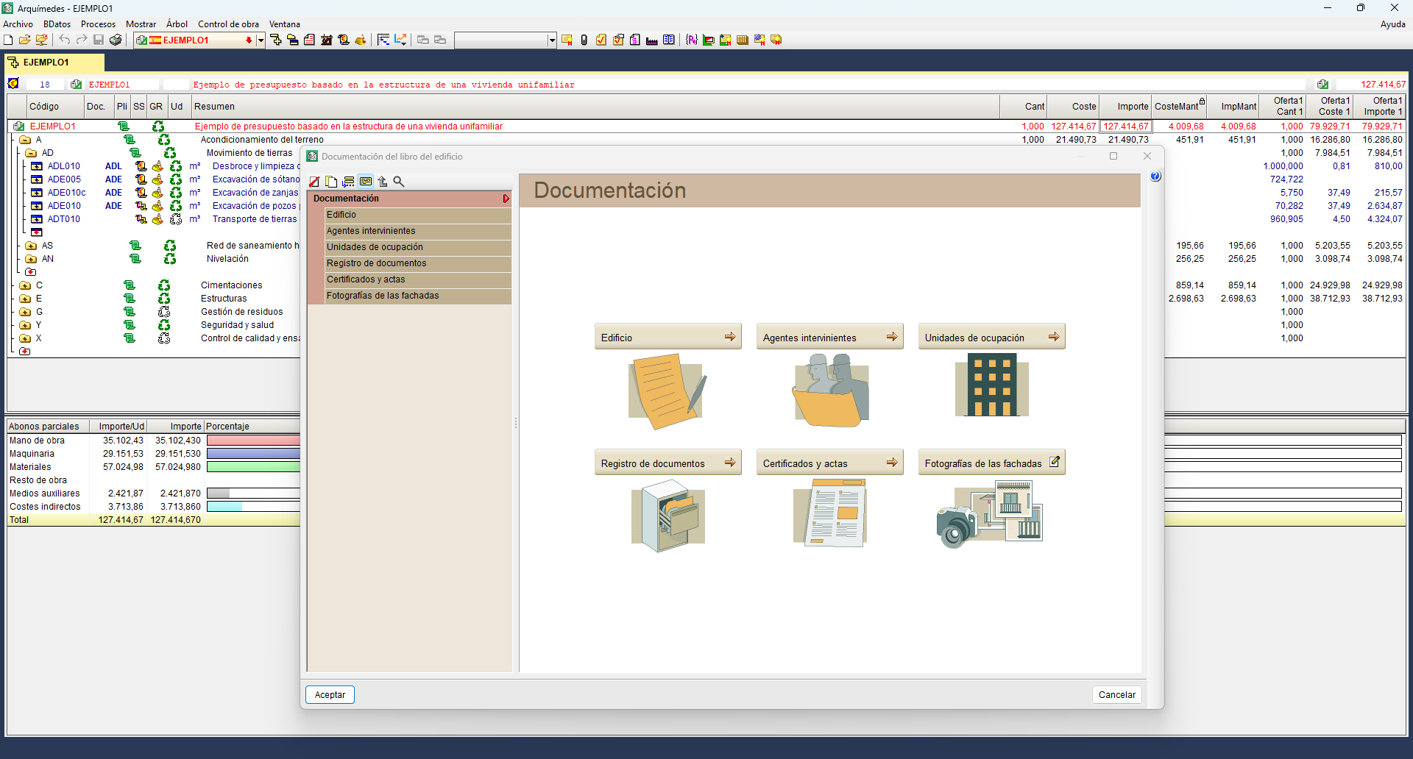Click the tree-with-plus icon in the main toolbar
1413x759 pixels.
click(276, 40)
